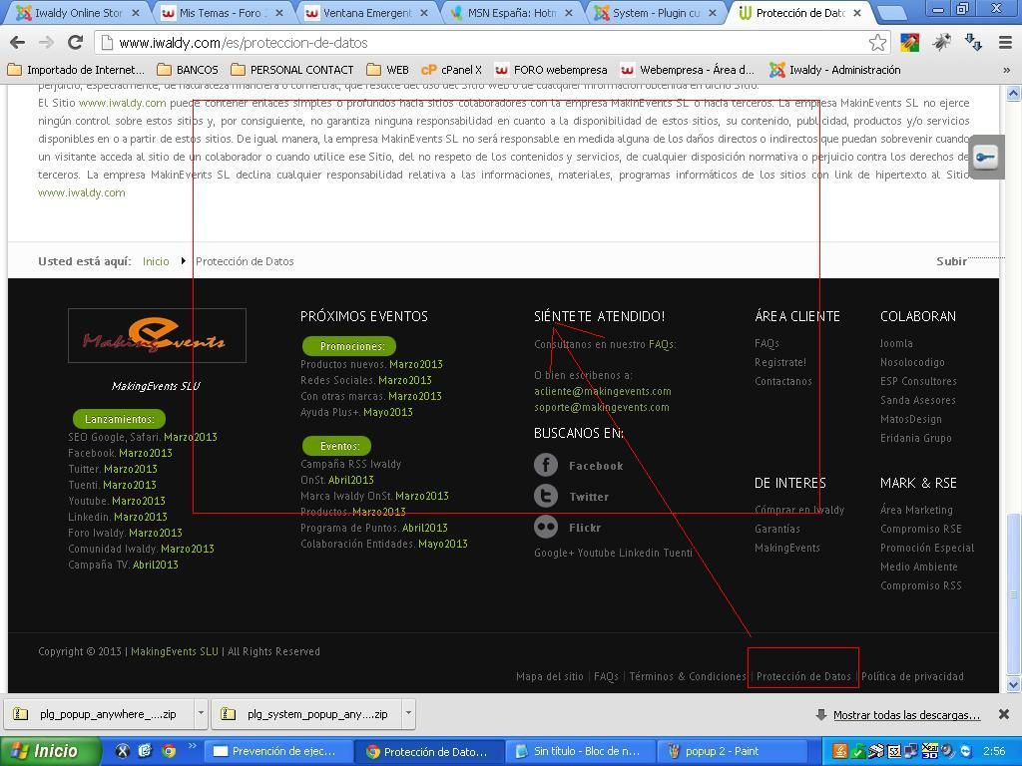Viewport: 1022px width, 766px height.
Task: Switch to popup 2 - Paint taskbar window
Action: coord(732,751)
